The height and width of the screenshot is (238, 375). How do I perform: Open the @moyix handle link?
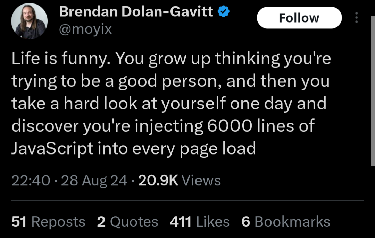86,29
